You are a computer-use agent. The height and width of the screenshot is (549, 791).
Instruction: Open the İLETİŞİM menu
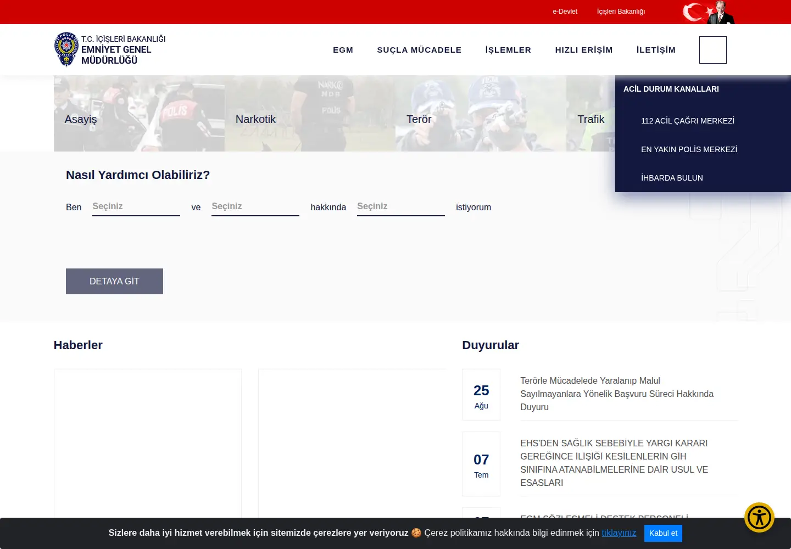click(x=656, y=50)
